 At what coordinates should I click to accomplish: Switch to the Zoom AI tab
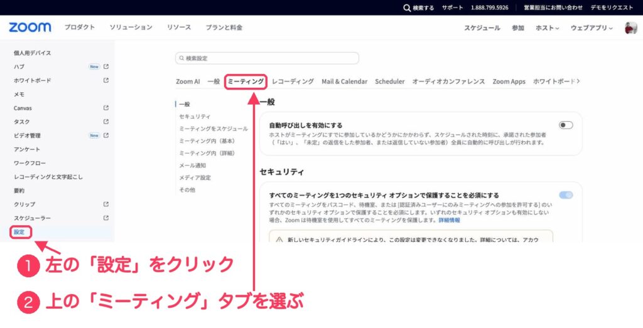[188, 82]
